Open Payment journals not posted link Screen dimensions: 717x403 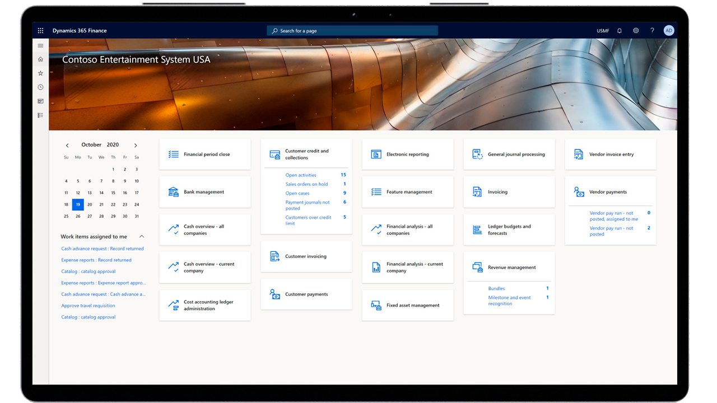click(x=308, y=205)
